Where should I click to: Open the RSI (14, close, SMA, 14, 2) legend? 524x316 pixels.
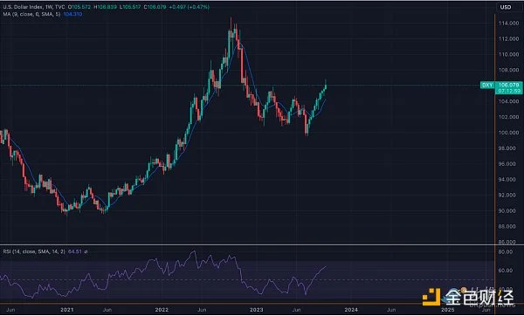[34, 251]
